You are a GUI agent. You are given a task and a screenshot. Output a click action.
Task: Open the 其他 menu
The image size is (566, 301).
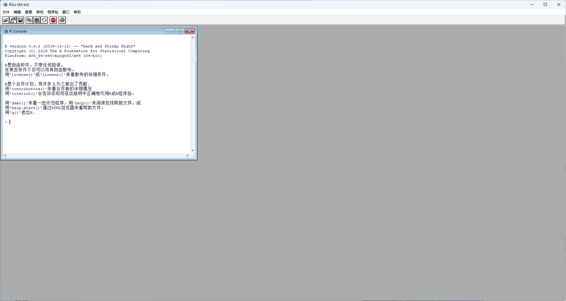40,12
